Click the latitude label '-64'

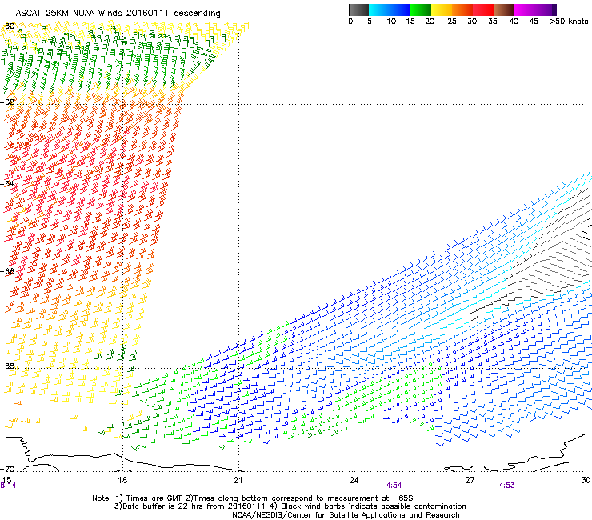[x=7, y=184]
